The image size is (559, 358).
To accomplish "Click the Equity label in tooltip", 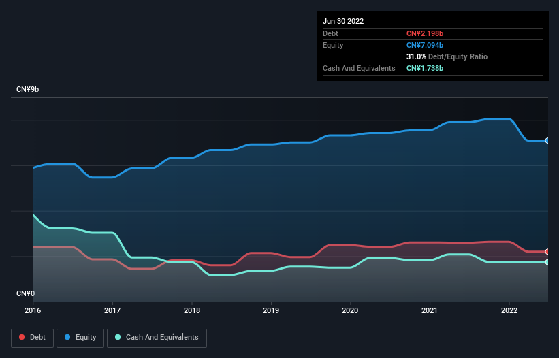I will click(x=333, y=45).
